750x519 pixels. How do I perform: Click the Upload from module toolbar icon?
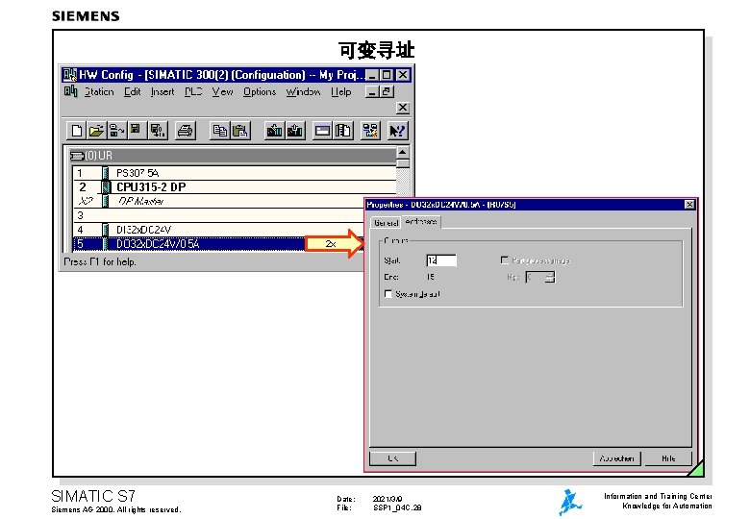pos(295,131)
